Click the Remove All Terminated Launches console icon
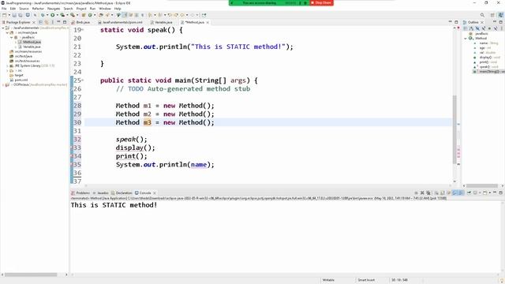 click(x=428, y=192)
